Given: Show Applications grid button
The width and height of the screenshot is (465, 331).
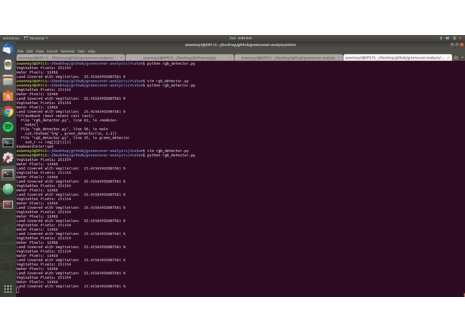Looking at the screenshot, I should (x=8, y=289).
